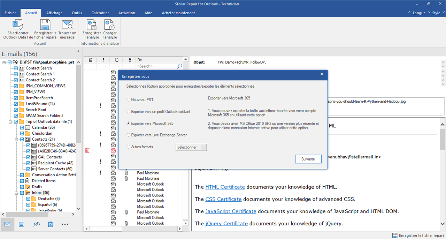Open the Trouver un message tool
The image size is (446, 239).
[67, 25]
